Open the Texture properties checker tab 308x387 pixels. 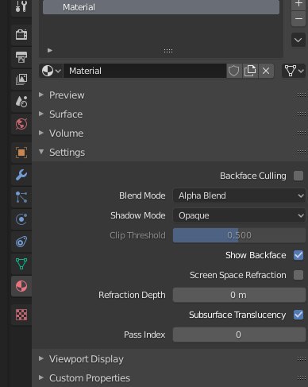pyautogui.click(x=21, y=315)
